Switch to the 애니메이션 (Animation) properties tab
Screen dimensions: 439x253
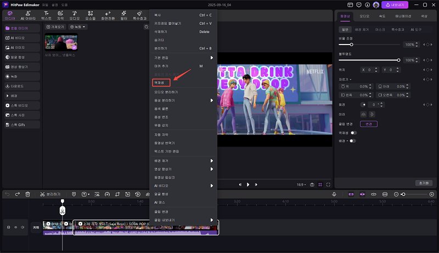(403, 16)
